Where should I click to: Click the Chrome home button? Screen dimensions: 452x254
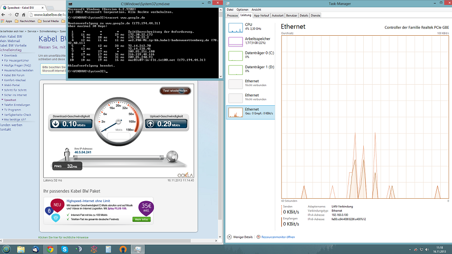click(x=24, y=15)
